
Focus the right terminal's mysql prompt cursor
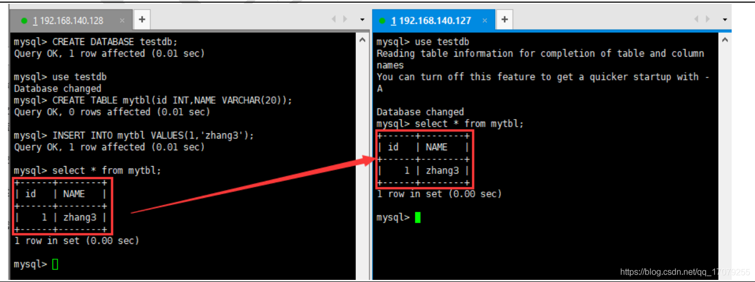click(418, 217)
